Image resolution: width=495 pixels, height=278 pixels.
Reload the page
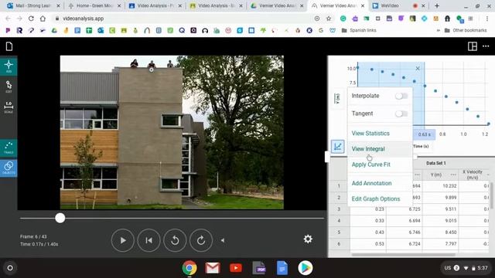pos(31,19)
